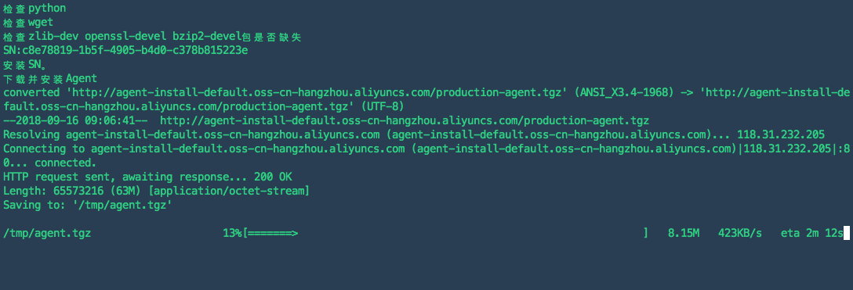The width and height of the screenshot is (853, 290).
Task: Click the 'eta 2m 12s' text
Action: pos(811,234)
